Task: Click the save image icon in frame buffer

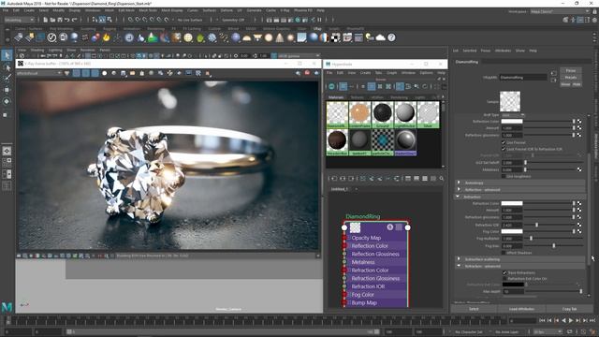Action: (124, 73)
